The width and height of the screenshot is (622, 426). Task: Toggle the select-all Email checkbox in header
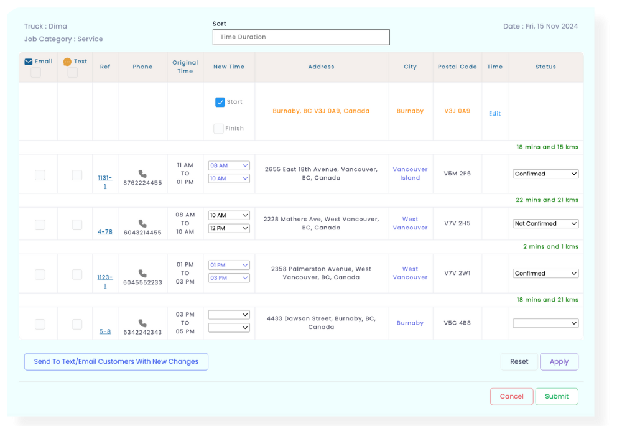coord(35,73)
